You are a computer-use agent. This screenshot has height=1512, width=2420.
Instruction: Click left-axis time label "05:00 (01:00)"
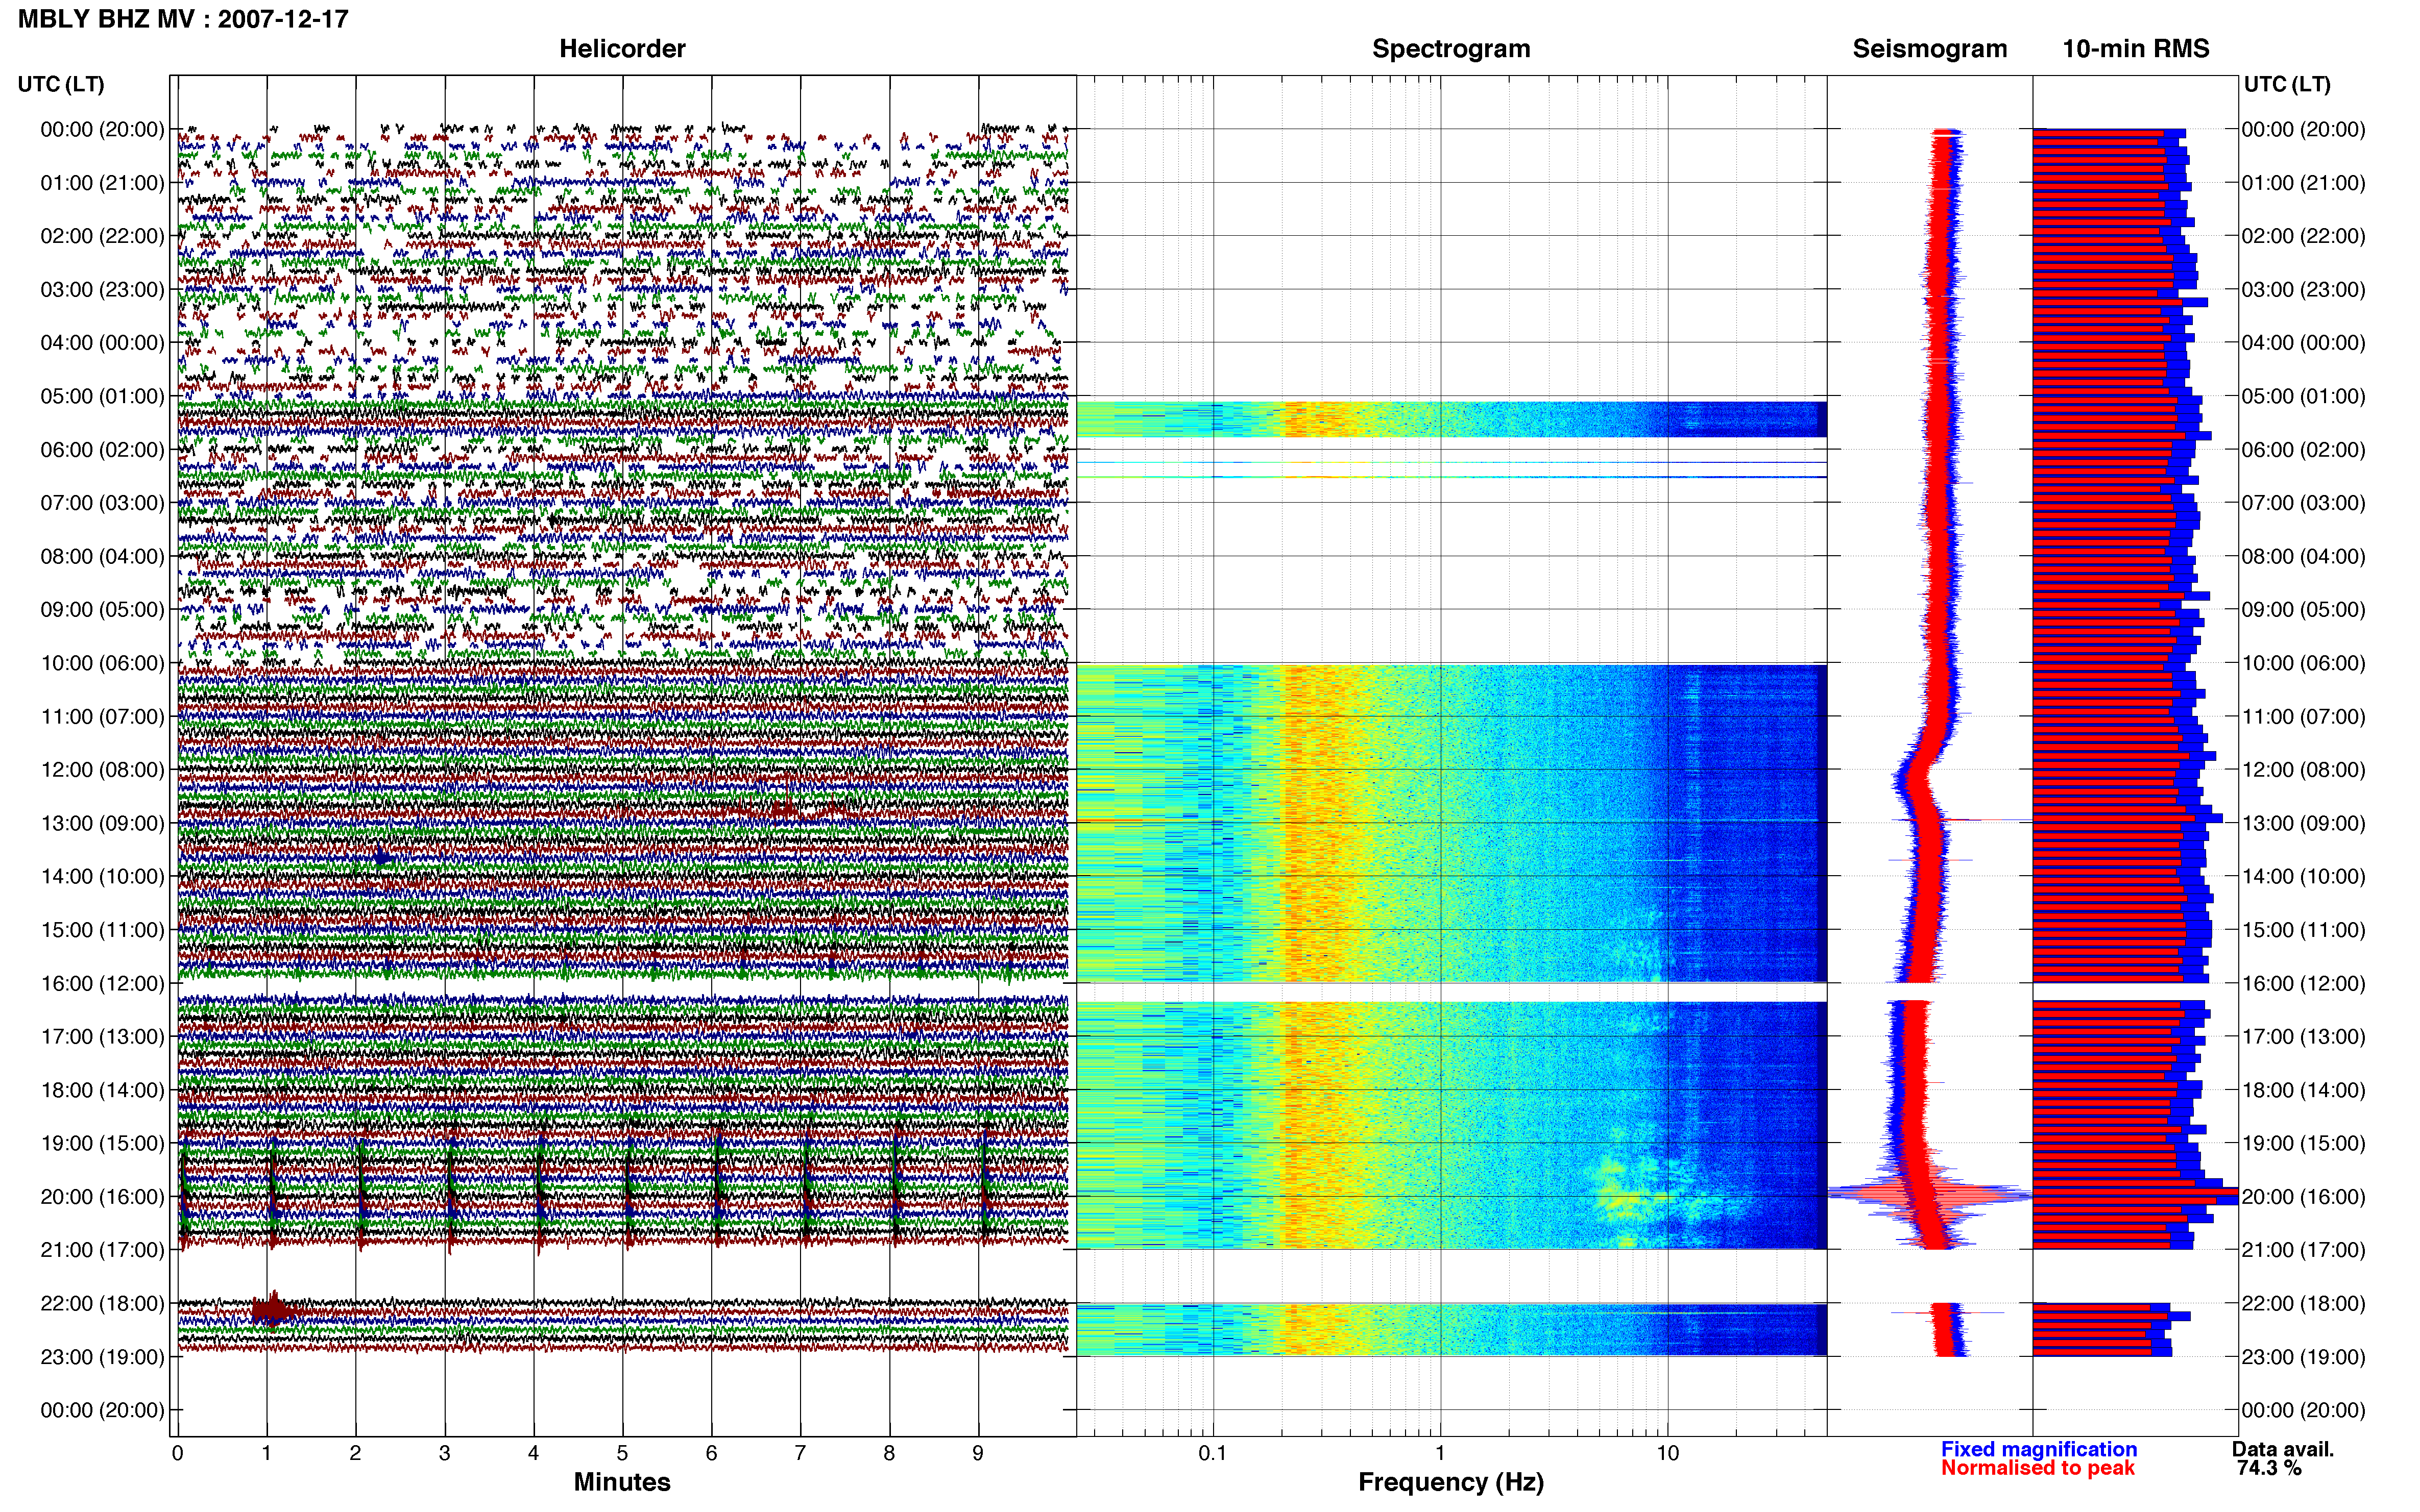click(102, 396)
